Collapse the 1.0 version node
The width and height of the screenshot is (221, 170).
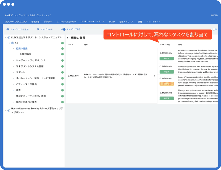pos(9,43)
